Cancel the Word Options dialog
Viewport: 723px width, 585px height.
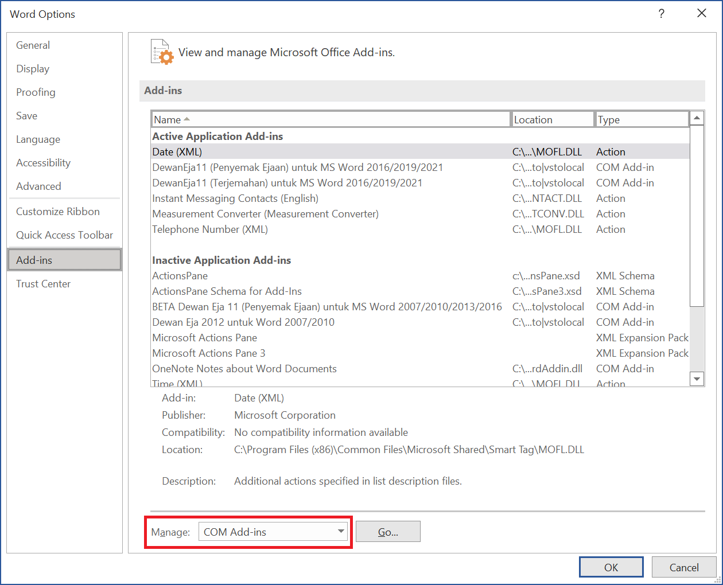tap(683, 567)
